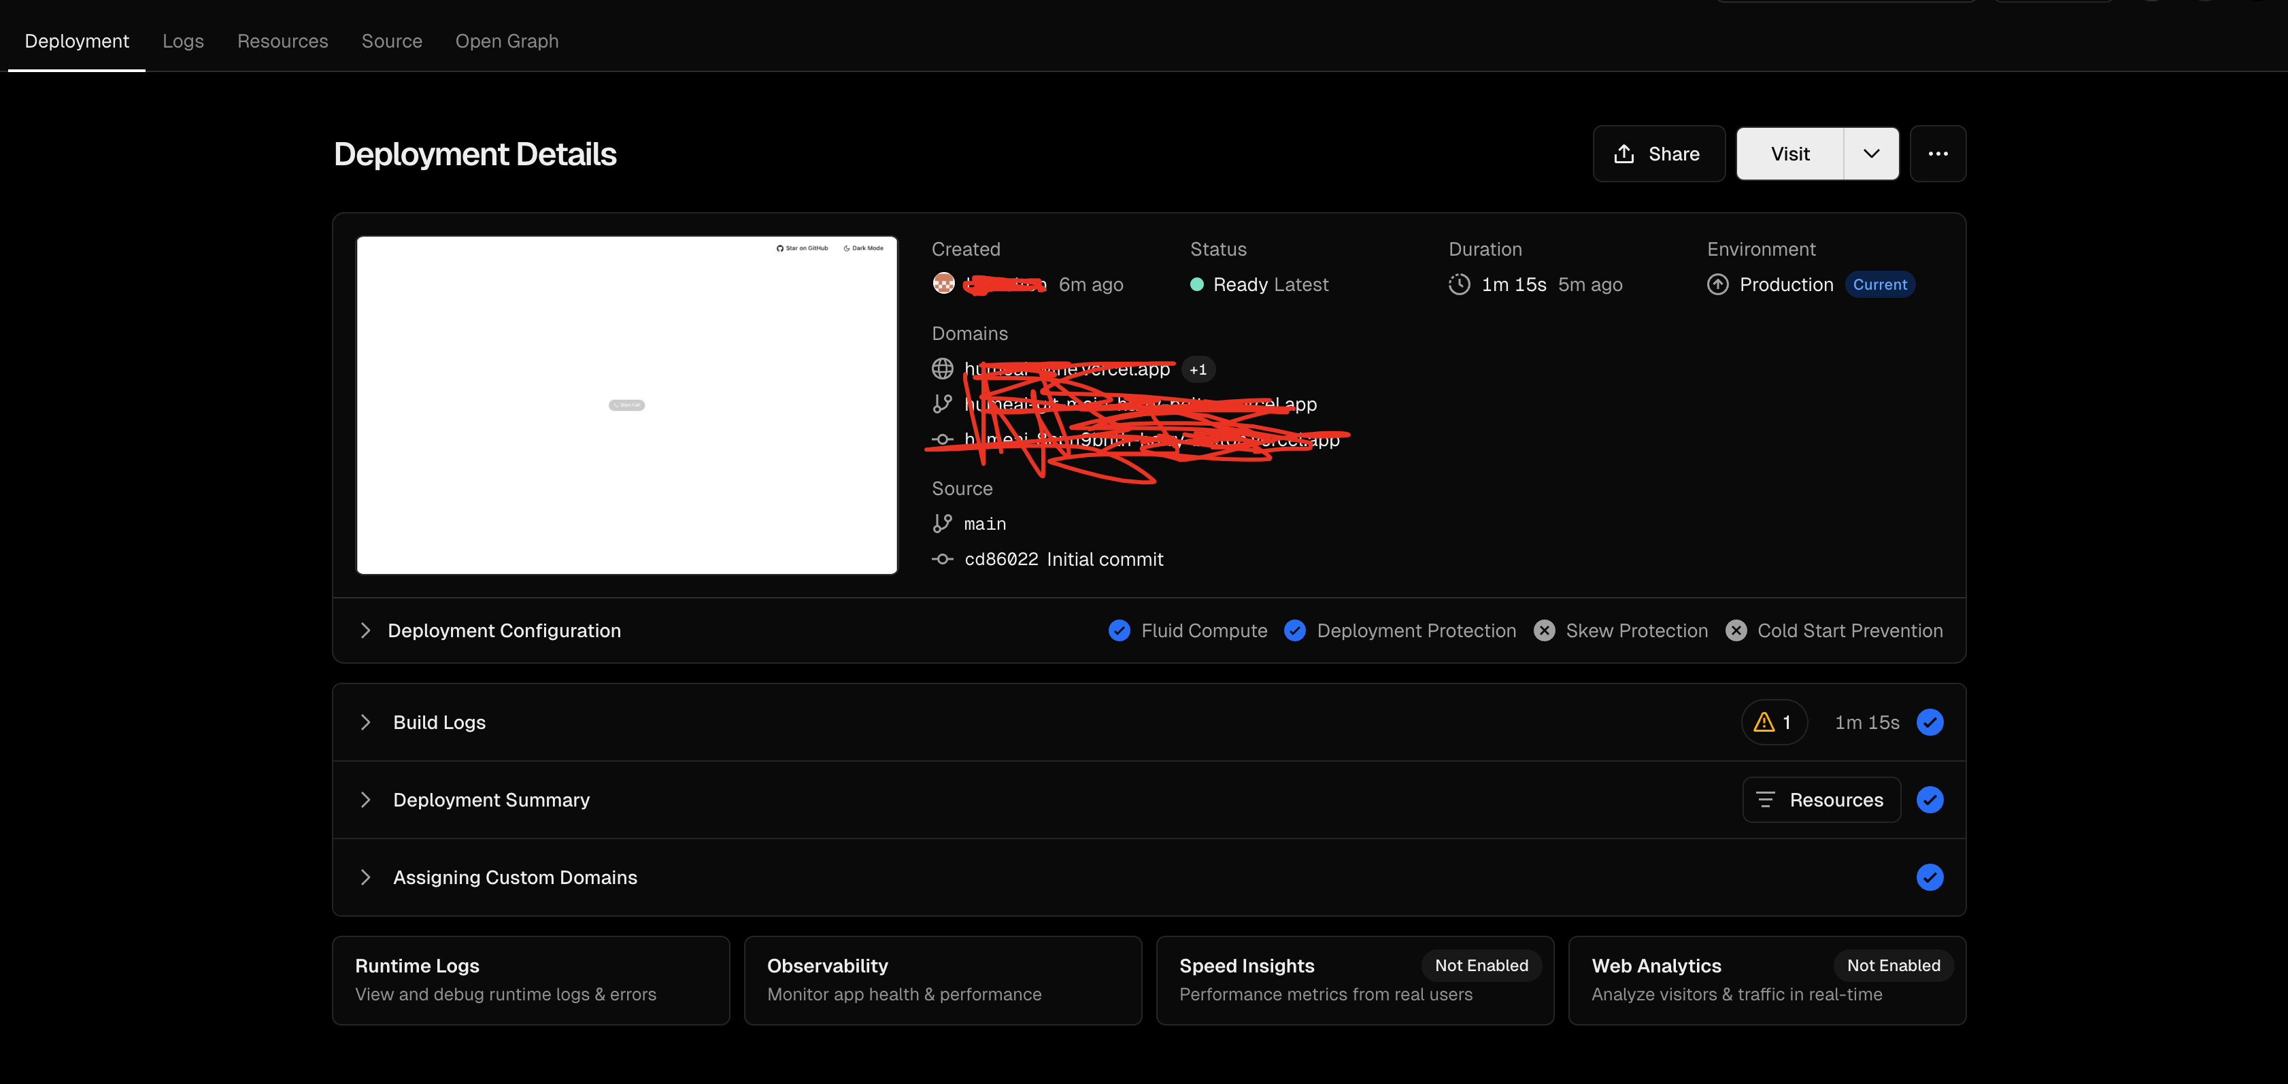Click the build warning triangle badge

coord(1773,722)
